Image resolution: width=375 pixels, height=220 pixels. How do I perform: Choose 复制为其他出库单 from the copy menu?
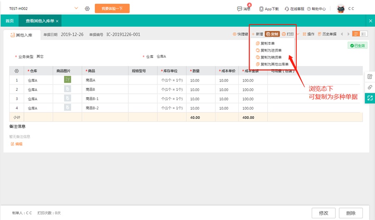[272, 64]
